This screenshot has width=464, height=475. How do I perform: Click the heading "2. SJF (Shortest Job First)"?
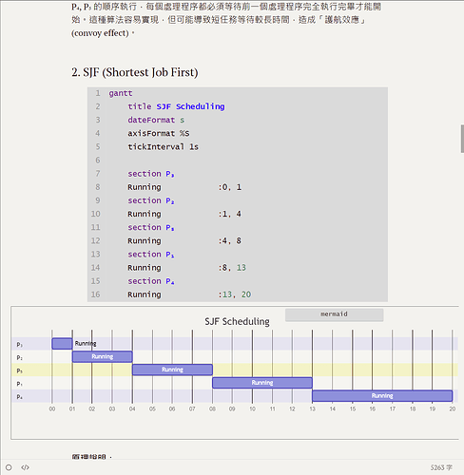tap(135, 72)
